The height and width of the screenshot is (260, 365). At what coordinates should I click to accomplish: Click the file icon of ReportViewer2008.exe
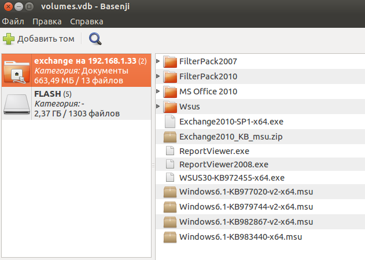click(170, 164)
